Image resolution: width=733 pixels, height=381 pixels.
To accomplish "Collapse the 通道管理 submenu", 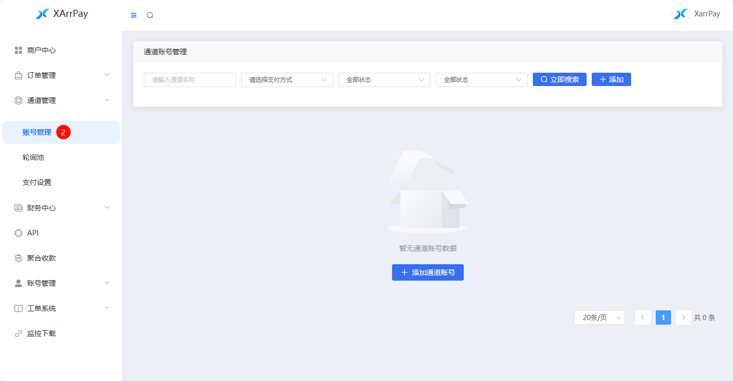I will [x=107, y=100].
